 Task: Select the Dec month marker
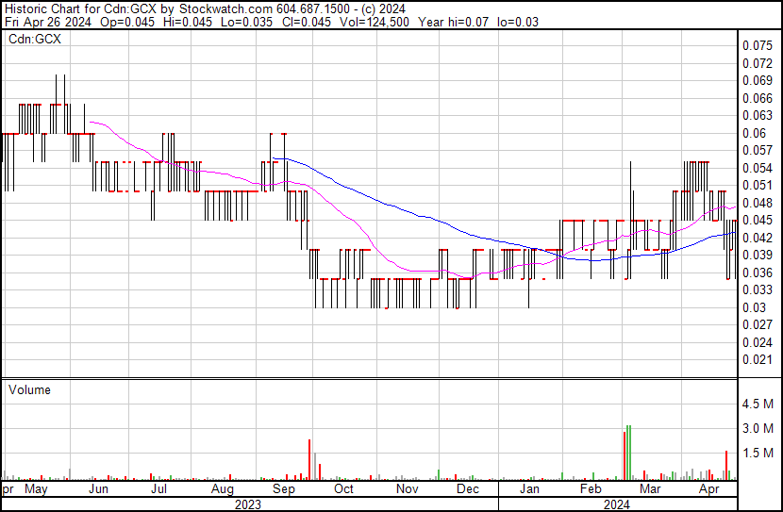point(468,489)
